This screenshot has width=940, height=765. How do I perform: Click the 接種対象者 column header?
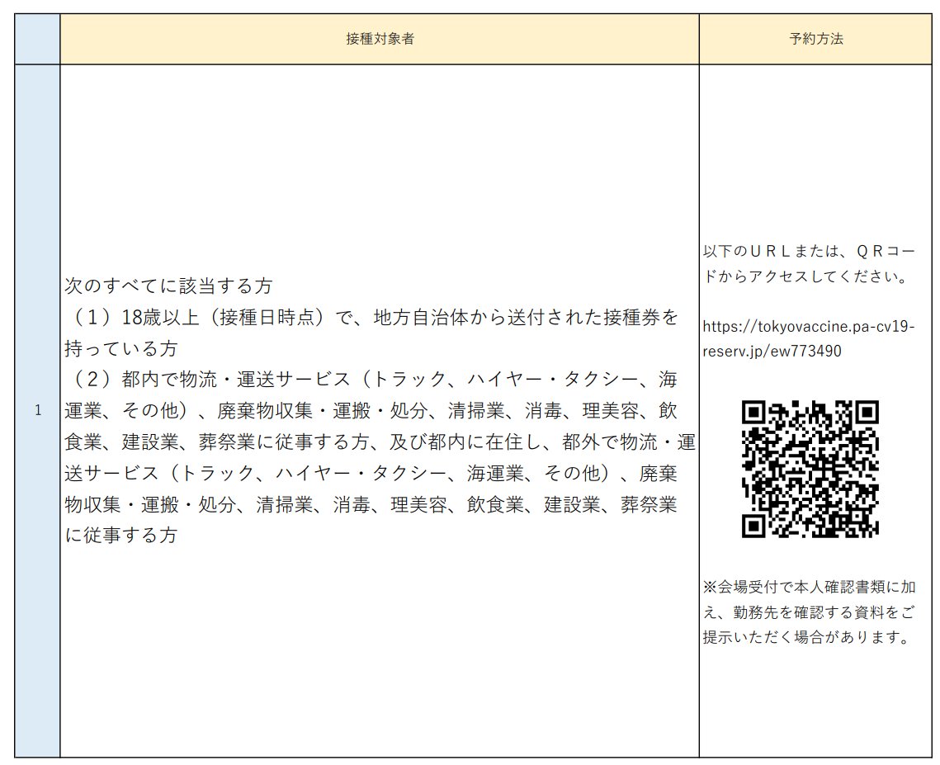click(x=380, y=39)
